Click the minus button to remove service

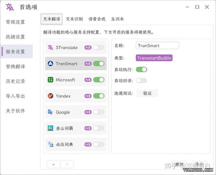coord(67,165)
